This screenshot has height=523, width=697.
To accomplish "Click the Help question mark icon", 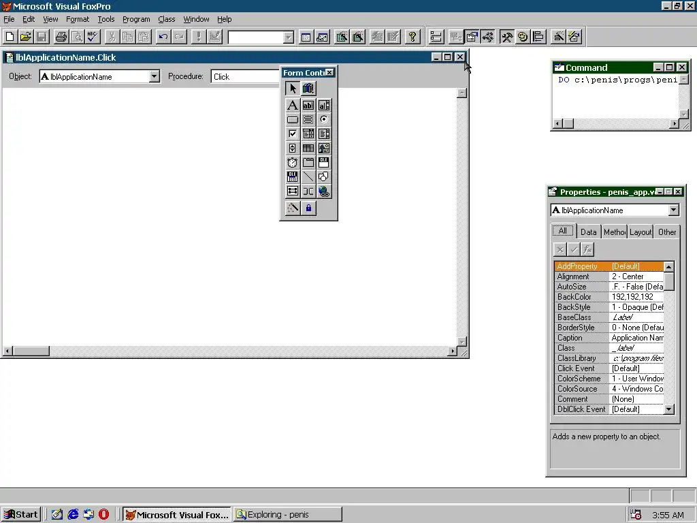I will [412, 37].
